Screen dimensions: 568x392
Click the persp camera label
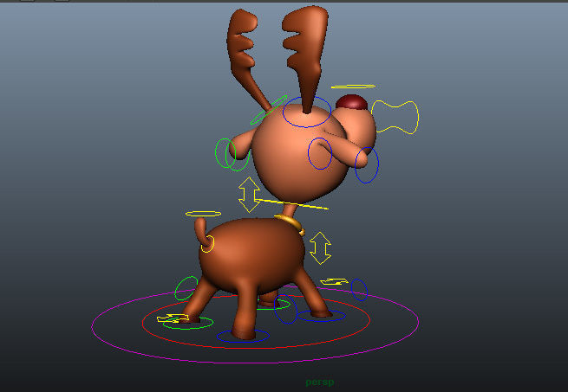click(319, 382)
